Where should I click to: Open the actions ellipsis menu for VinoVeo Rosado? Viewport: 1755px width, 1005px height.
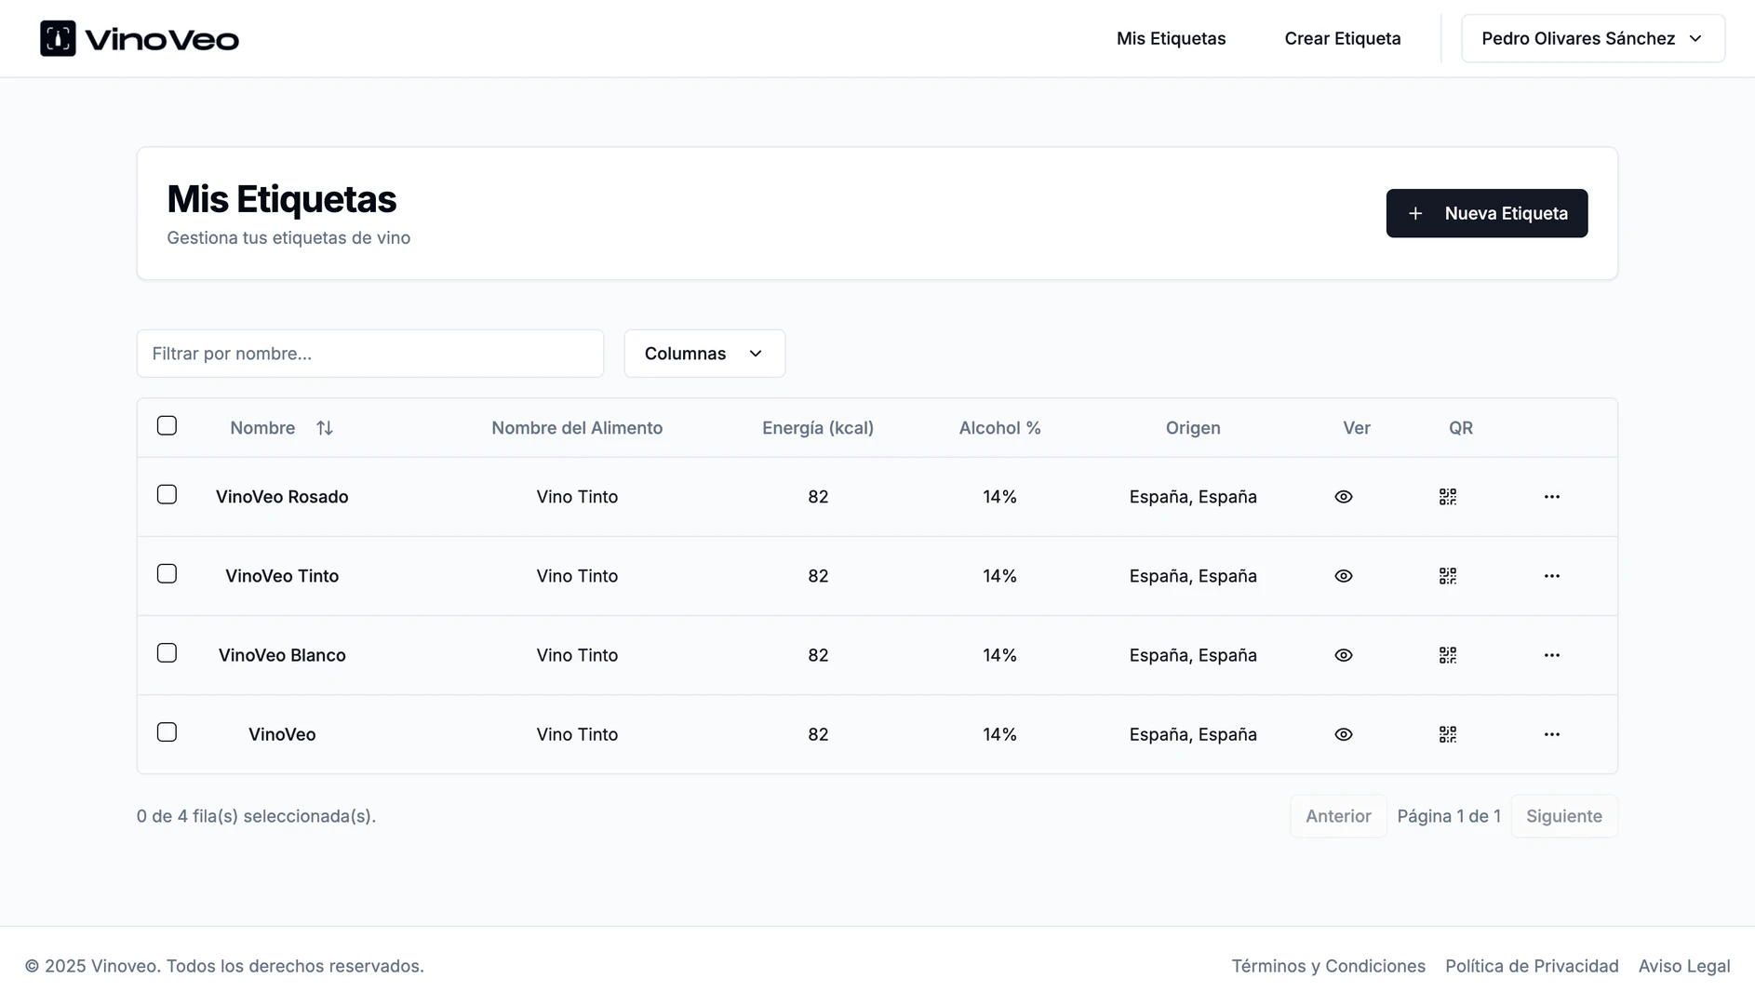click(x=1551, y=497)
